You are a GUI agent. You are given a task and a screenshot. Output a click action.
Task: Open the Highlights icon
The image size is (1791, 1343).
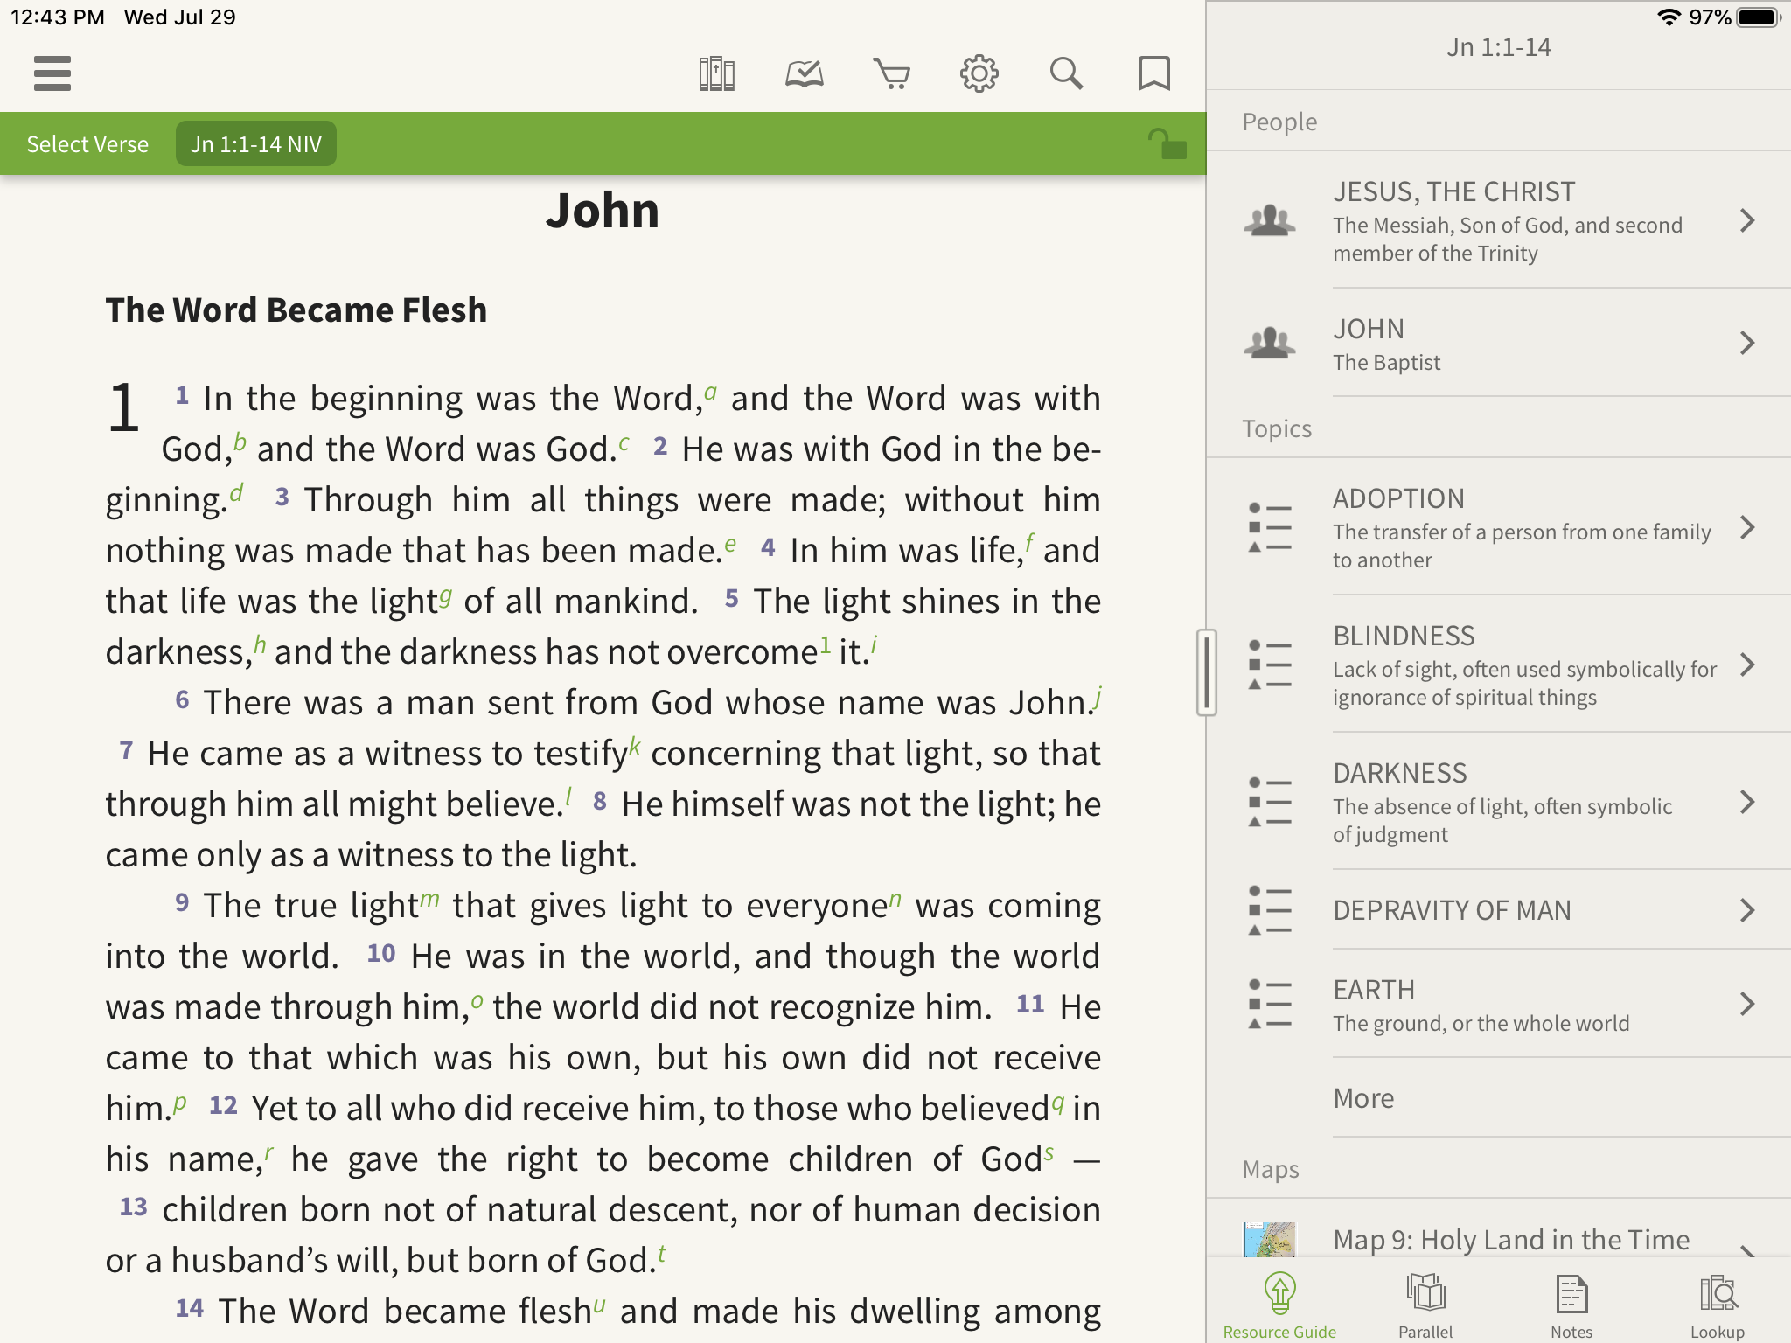click(x=804, y=73)
